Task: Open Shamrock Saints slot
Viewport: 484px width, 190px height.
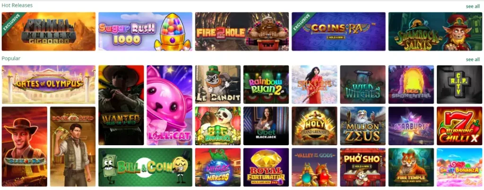Action: [435, 32]
